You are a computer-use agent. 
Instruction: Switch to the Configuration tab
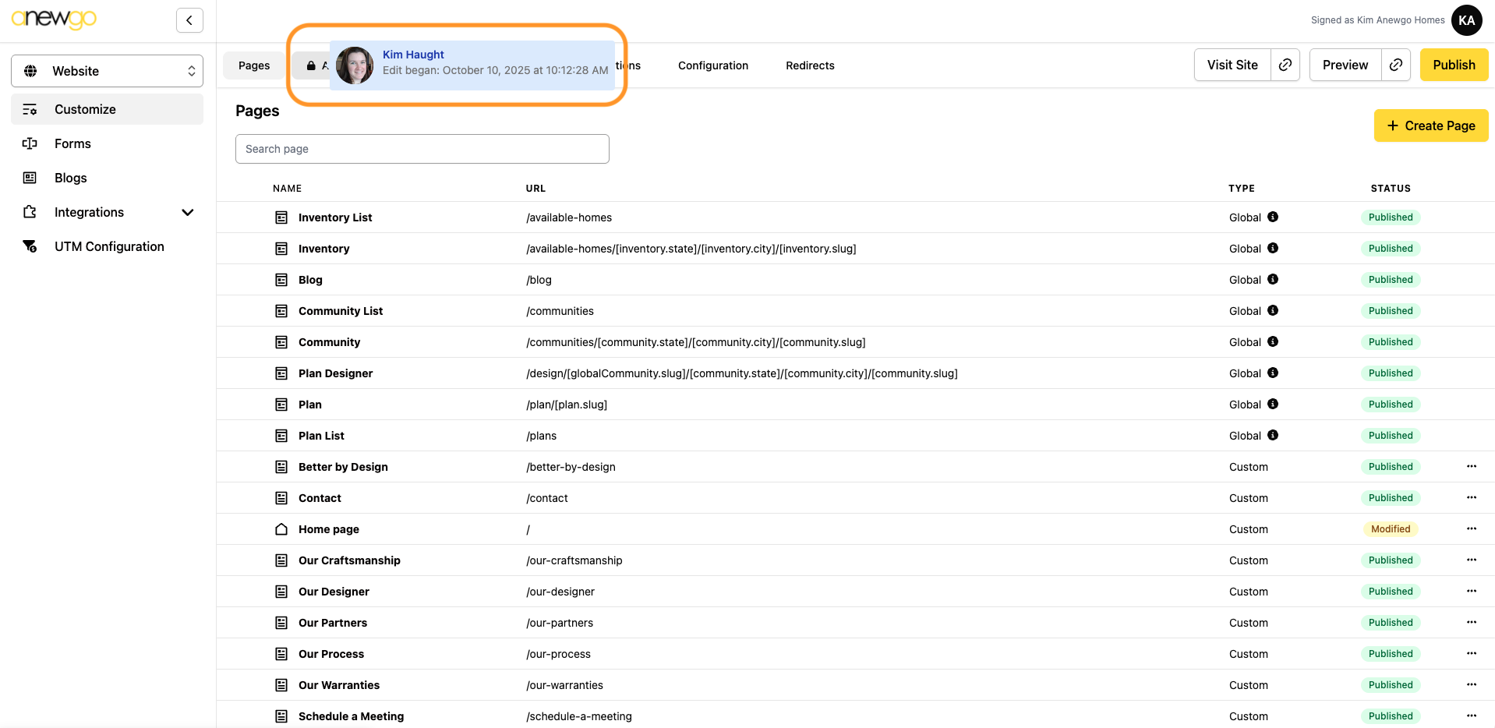(x=712, y=65)
